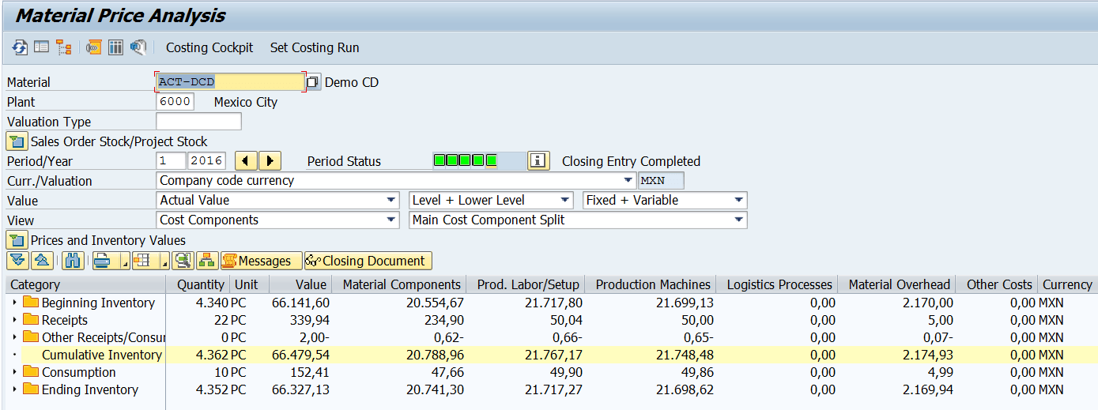
Task: Go to the next period arrow
Action: [270, 161]
